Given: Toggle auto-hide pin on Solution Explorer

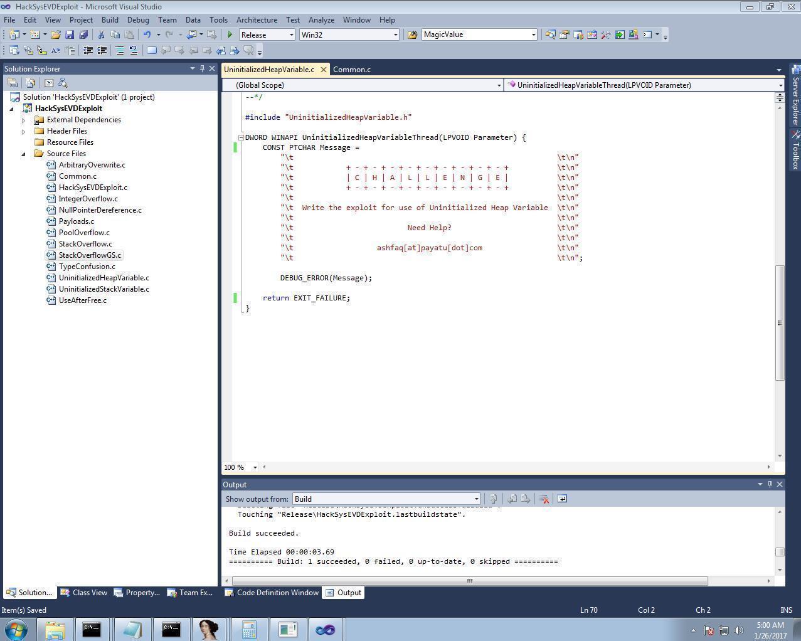Looking at the screenshot, I should 202,68.
